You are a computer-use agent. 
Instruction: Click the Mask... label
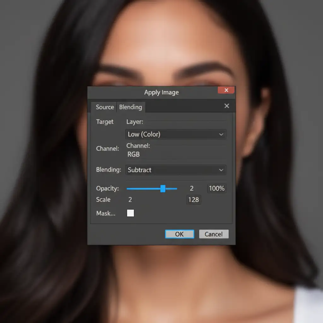[106, 214]
